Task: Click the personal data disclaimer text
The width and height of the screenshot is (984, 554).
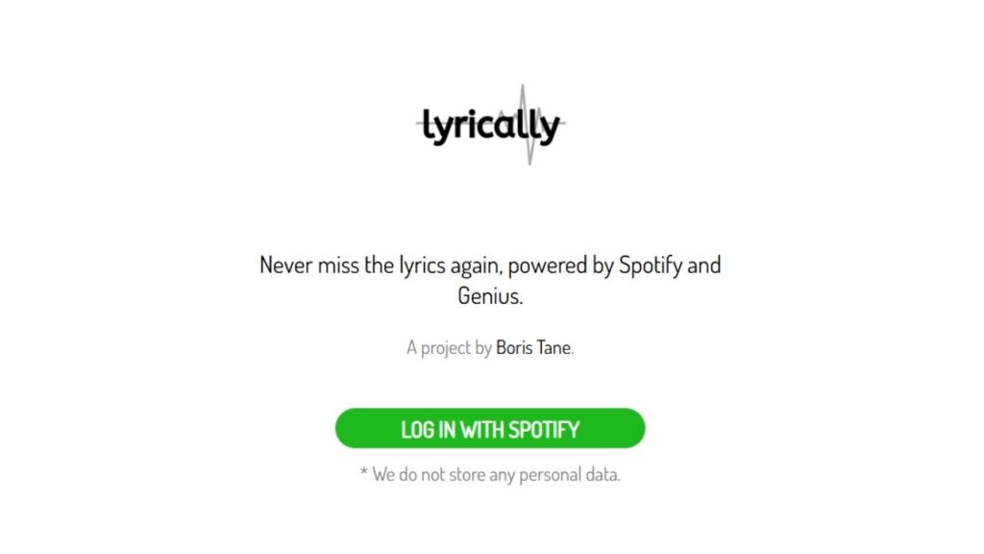Action: [x=490, y=474]
